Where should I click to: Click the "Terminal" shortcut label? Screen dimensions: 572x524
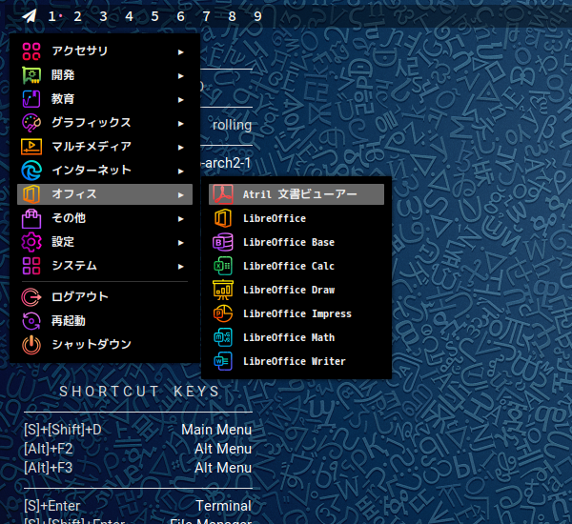pos(224,506)
